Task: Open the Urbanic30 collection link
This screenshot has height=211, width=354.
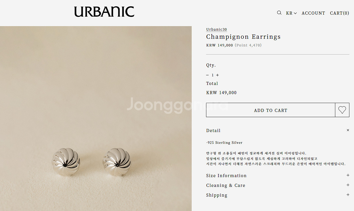Action: point(216,29)
